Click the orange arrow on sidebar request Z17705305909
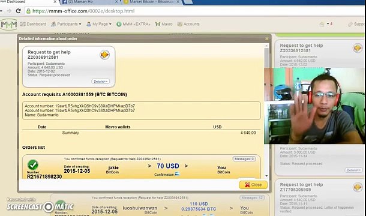This screenshot has width=366, height=216. point(358,187)
